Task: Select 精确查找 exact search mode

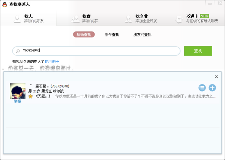Action: (x=84, y=35)
